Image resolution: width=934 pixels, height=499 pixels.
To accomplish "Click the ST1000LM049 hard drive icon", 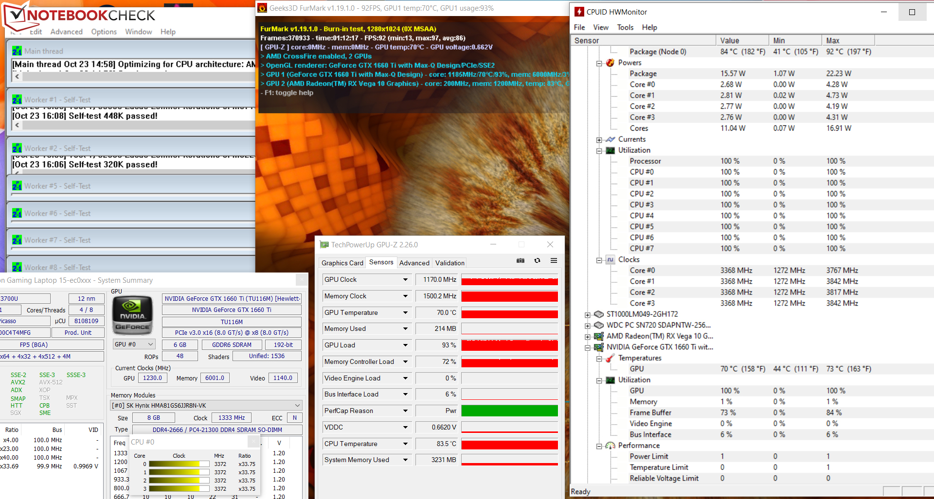I will point(599,314).
